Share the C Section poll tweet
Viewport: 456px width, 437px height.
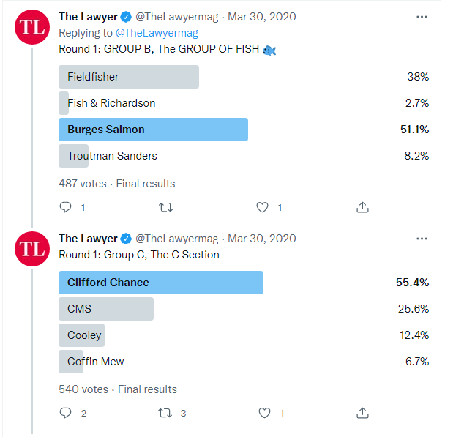pos(362,413)
